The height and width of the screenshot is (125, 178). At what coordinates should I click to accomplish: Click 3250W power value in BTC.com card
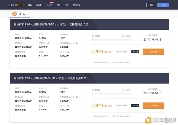(42, 38)
